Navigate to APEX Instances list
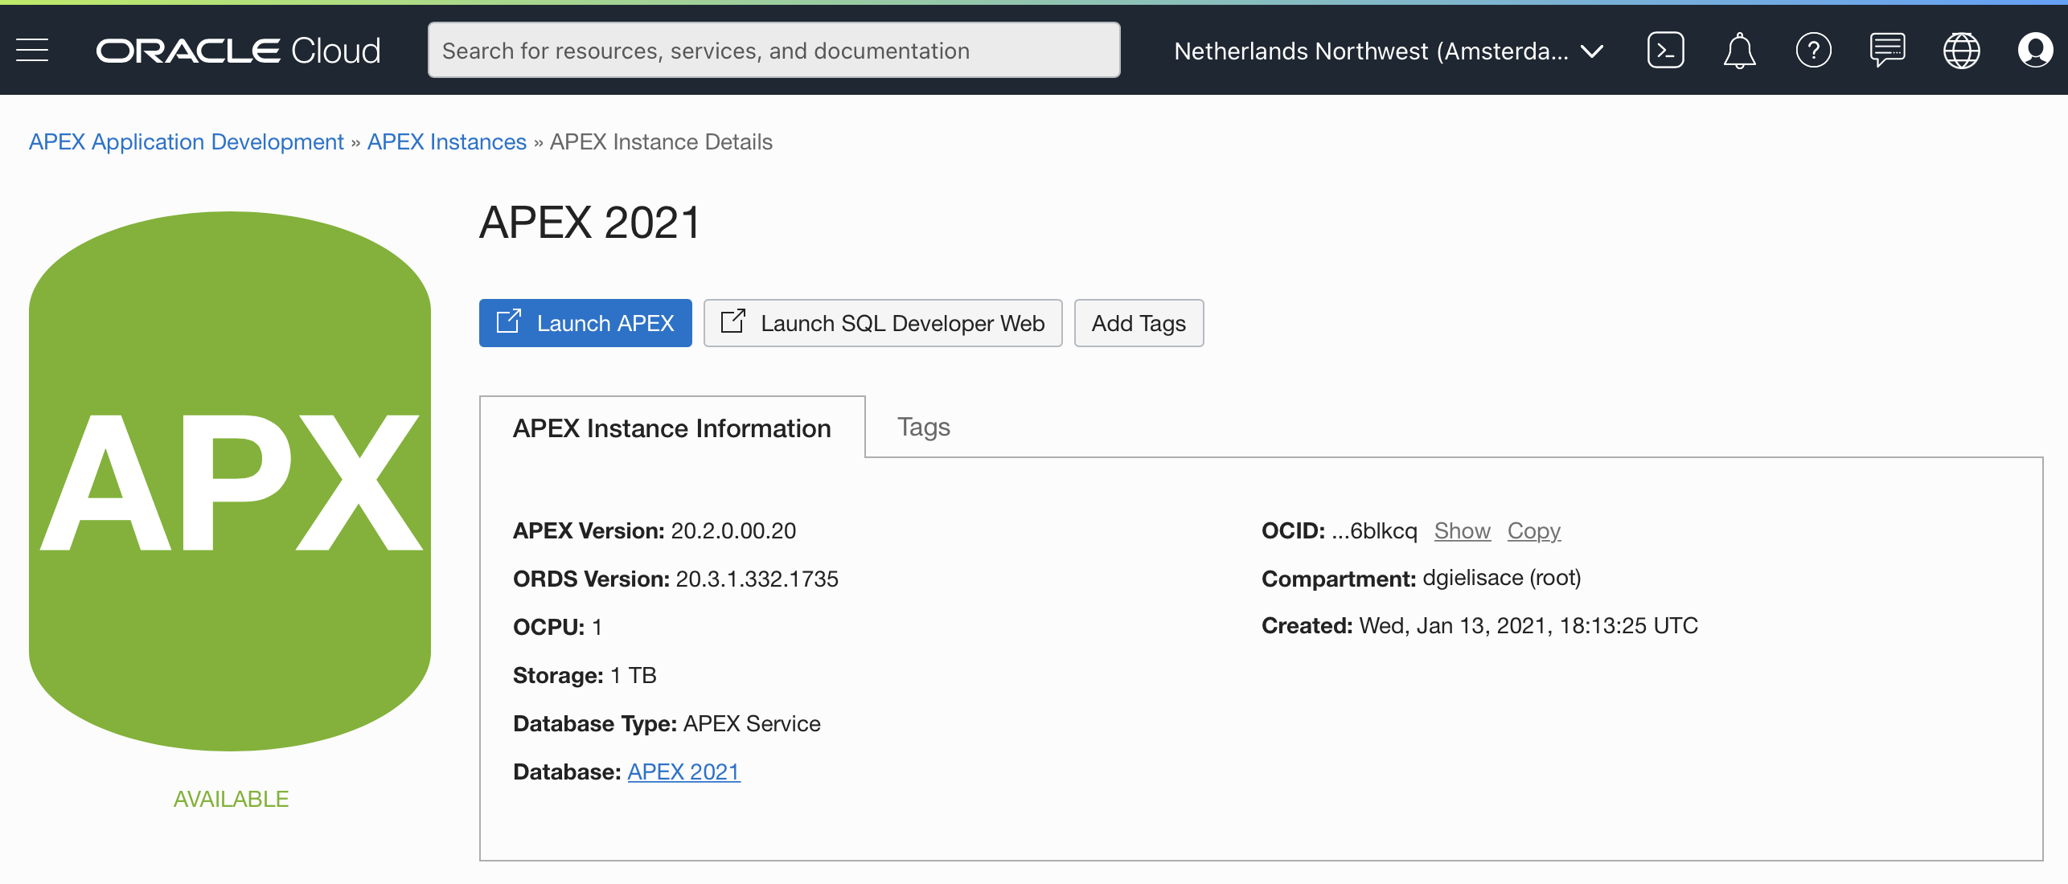The width and height of the screenshot is (2068, 884). click(x=446, y=141)
